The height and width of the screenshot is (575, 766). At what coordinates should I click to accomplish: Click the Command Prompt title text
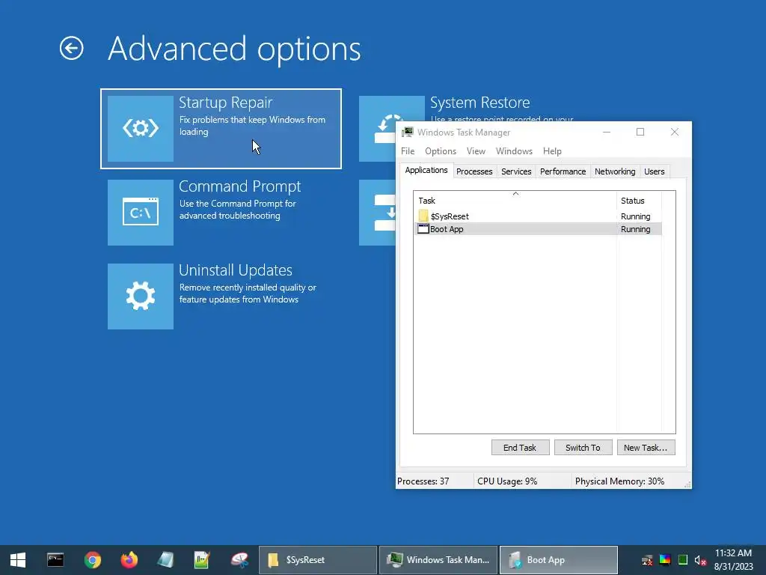(x=239, y=186)
